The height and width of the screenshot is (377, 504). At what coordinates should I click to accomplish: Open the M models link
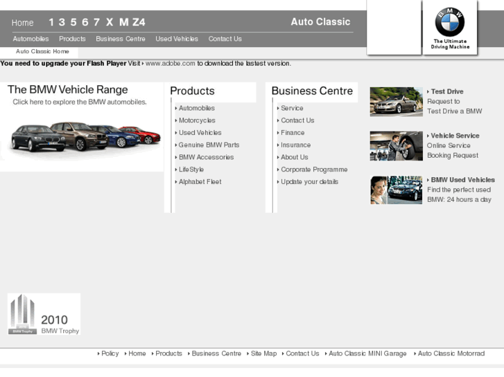[124, 22]
